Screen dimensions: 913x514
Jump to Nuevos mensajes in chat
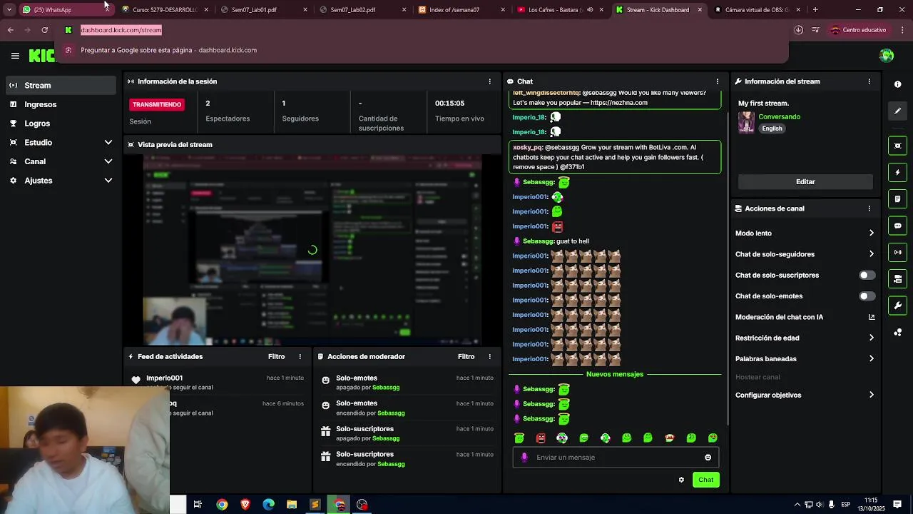(x=615, y=374)
